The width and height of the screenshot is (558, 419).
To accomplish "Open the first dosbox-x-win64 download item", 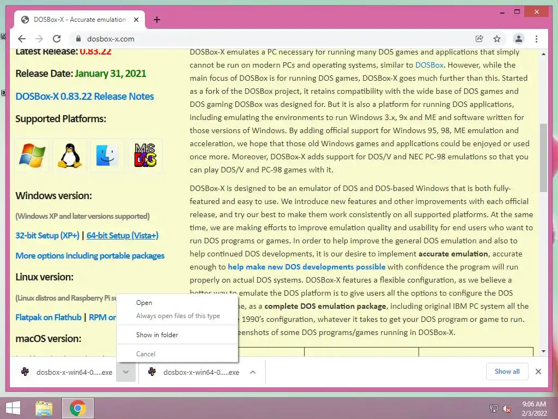I will [66, 372].
